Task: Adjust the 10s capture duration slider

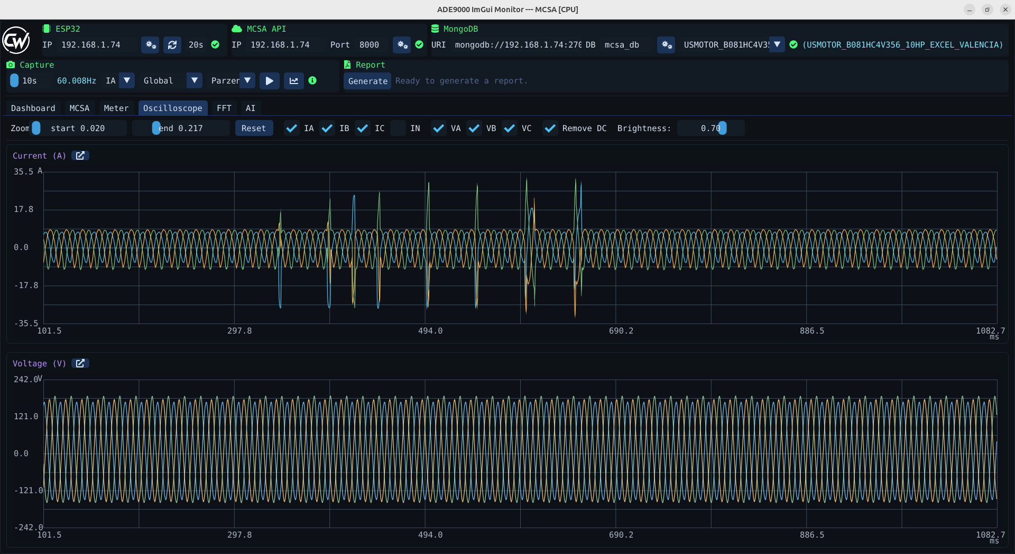Action: tap(30, 81)
